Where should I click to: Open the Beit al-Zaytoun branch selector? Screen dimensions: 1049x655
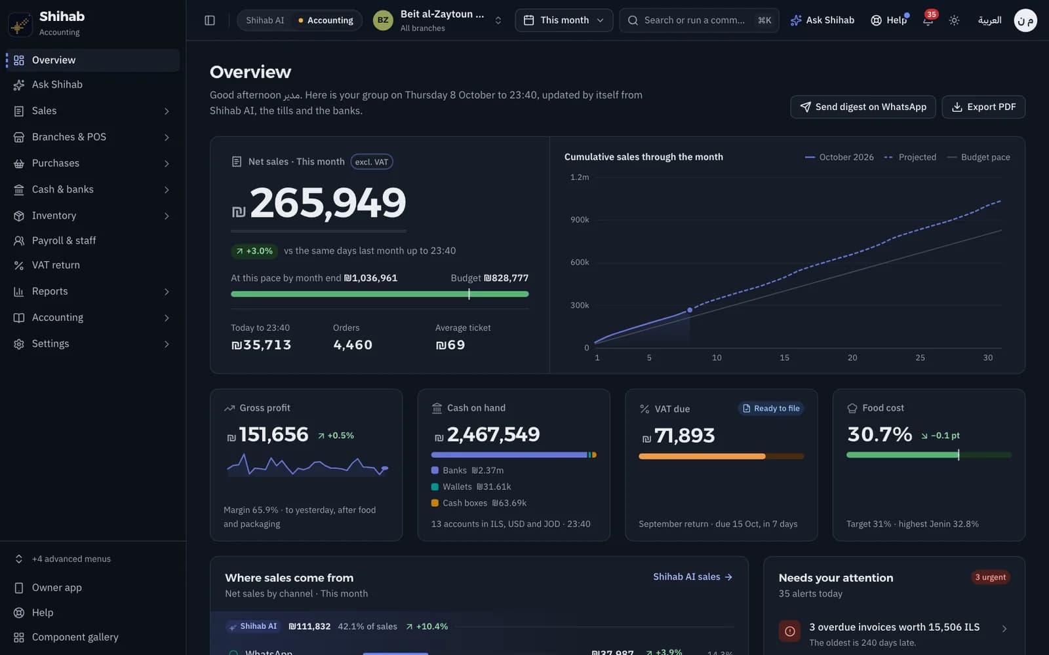click(x=437, y=20)
